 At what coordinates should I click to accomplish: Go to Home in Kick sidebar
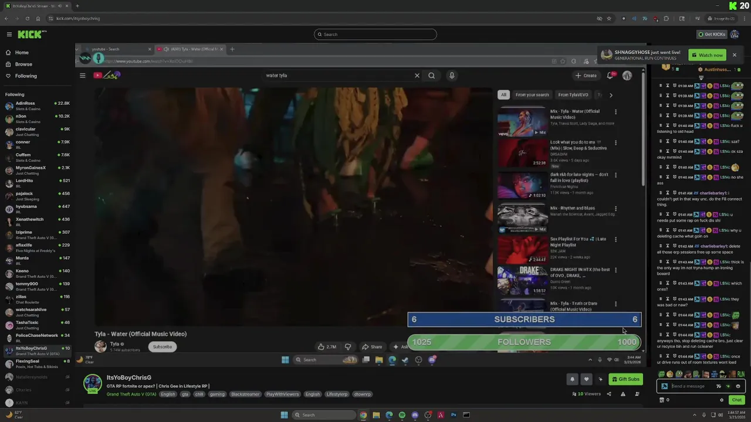pos(22,53)
